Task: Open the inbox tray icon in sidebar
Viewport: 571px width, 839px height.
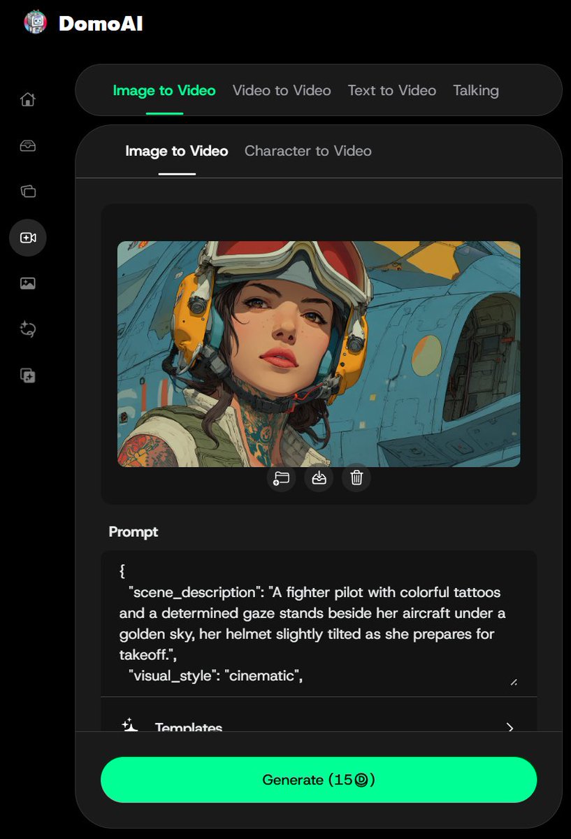Action: pos(28,145)
